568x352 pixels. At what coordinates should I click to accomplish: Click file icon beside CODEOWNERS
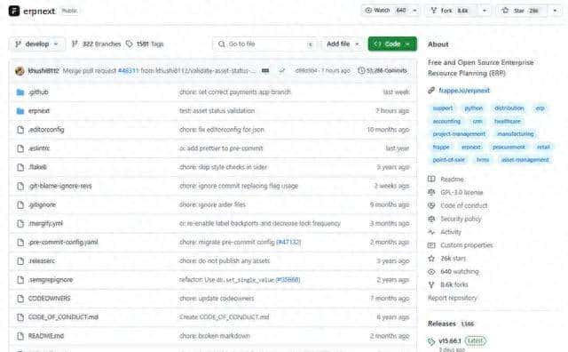click(20, 299)
